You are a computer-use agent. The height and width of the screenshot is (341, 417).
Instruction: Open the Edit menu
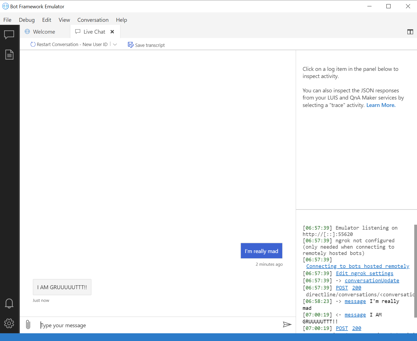[47, 20]
